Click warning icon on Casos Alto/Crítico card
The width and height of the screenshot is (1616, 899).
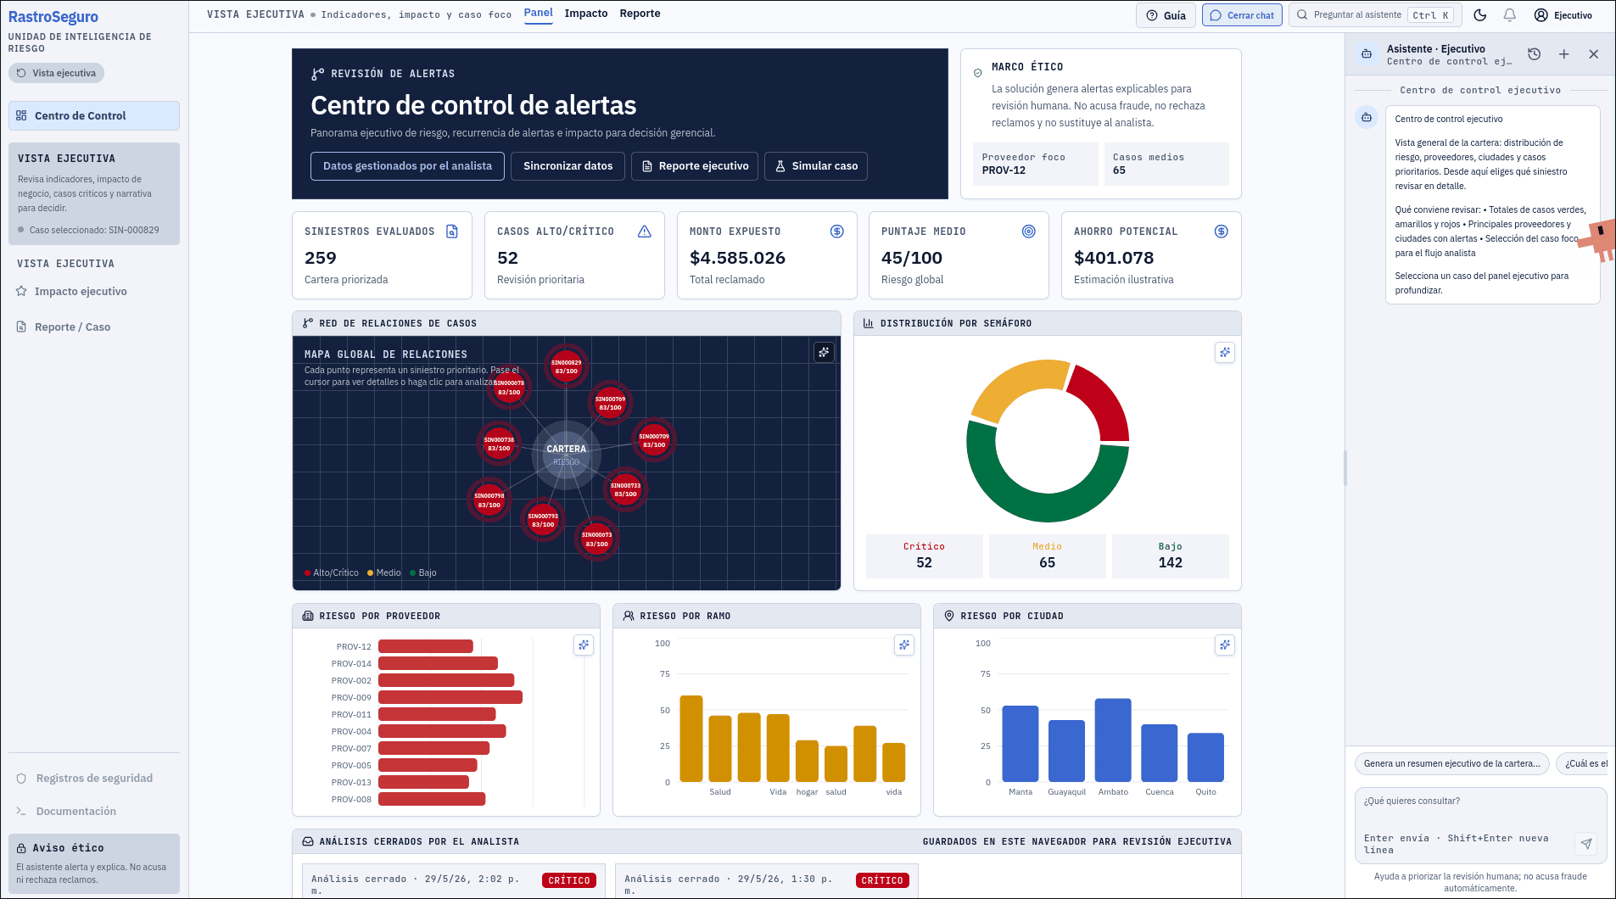click(x=645, y=232)
